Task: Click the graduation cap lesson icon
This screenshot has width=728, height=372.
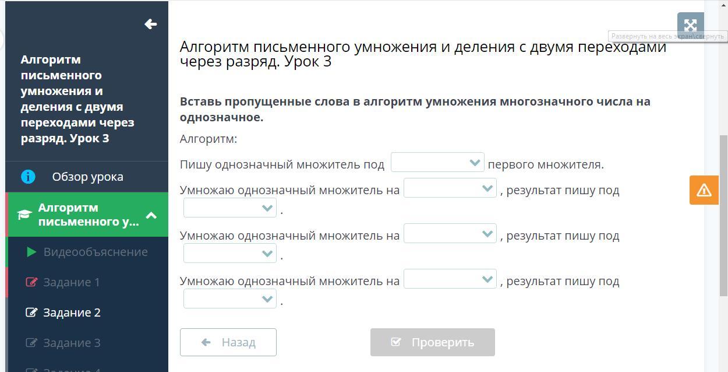Action: tap(24, 215)
